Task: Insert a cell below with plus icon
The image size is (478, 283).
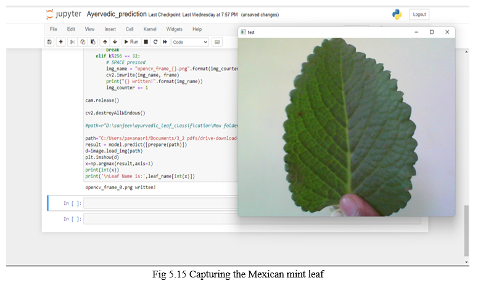Action: click(60, 42)
